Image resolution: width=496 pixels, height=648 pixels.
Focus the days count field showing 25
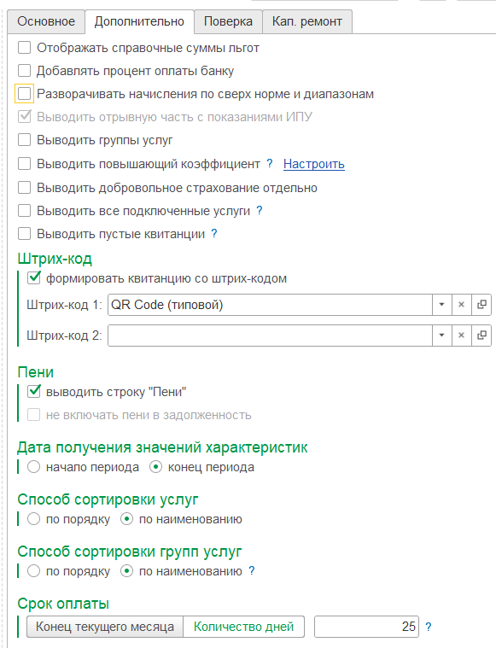(366, 627)
